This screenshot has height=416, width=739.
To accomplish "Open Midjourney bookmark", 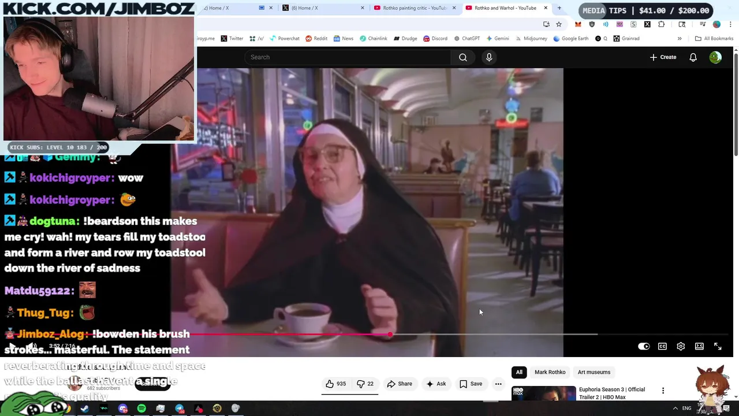I will (x=531, y=39).
